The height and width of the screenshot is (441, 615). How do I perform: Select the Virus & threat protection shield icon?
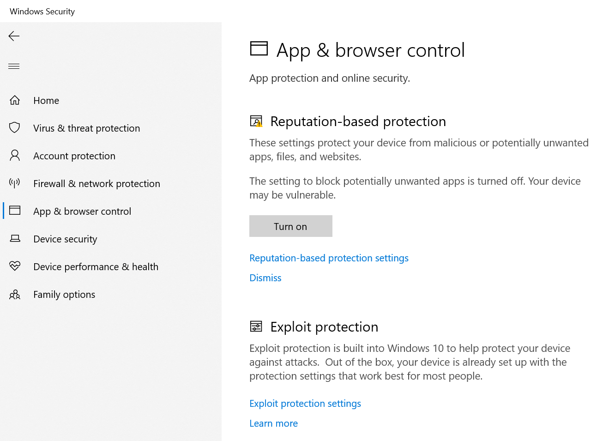(14, 128)
